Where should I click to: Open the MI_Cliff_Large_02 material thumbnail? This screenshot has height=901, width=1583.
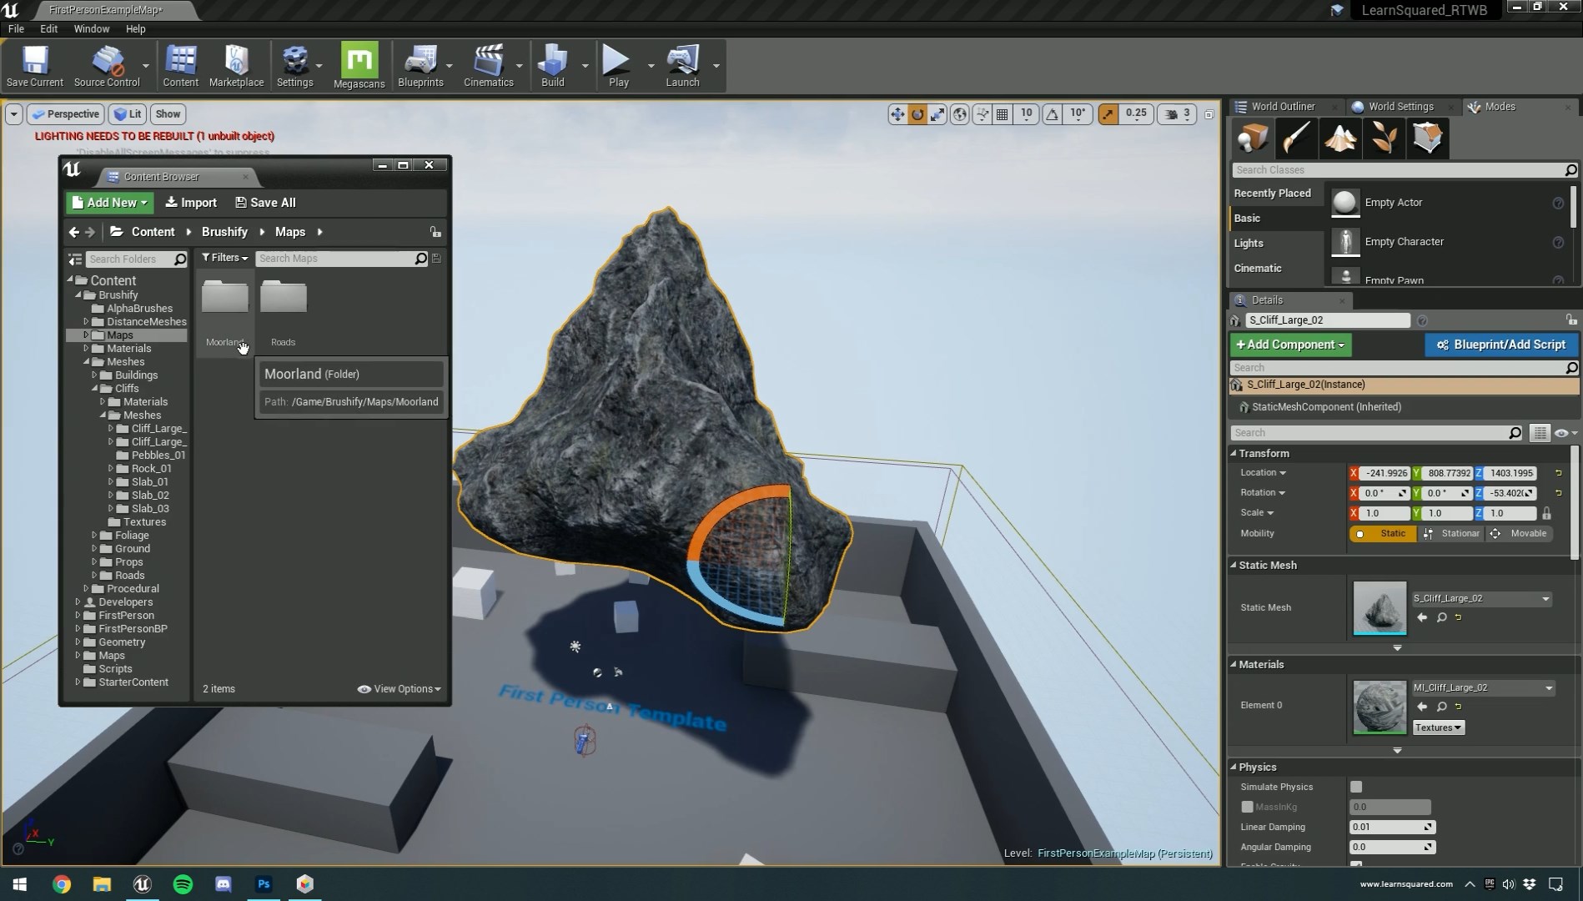pyautogui.click(x=1379, y=707)
